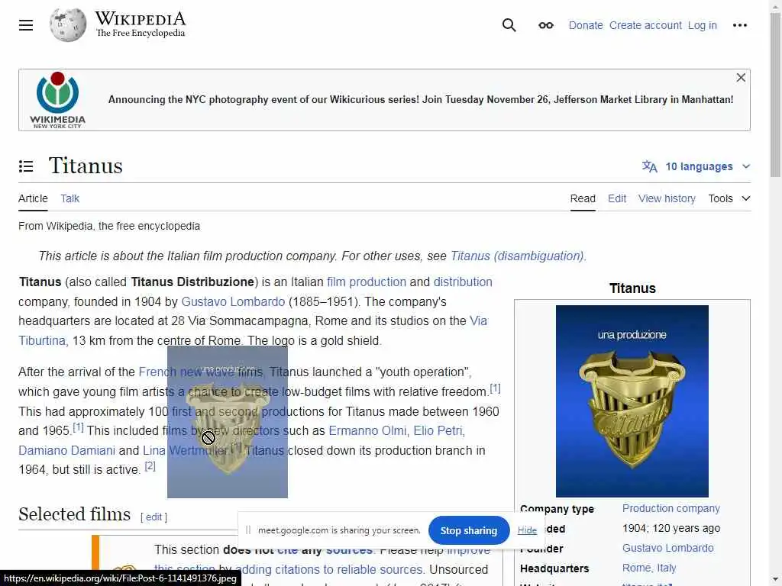The height and width of the screenshot is (586, 782).
Task: Click the vertical page scrollbar thumb
Action: pyautogui.click(x=775, y=95)
